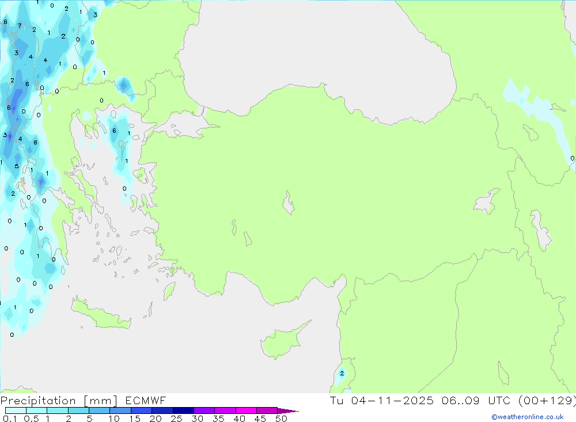Click the 'ECMWF' model label
The width and height of the screenshot is (576, 422).
tap(146, 400)
